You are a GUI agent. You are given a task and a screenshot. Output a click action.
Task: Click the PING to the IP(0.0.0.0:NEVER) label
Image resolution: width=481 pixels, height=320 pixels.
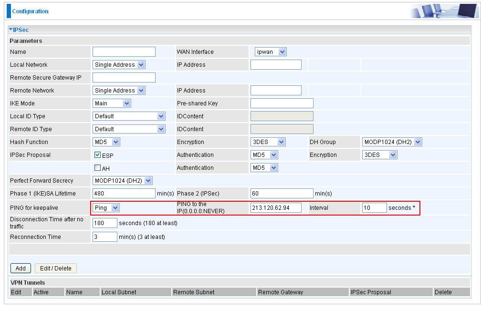[200, 207]
